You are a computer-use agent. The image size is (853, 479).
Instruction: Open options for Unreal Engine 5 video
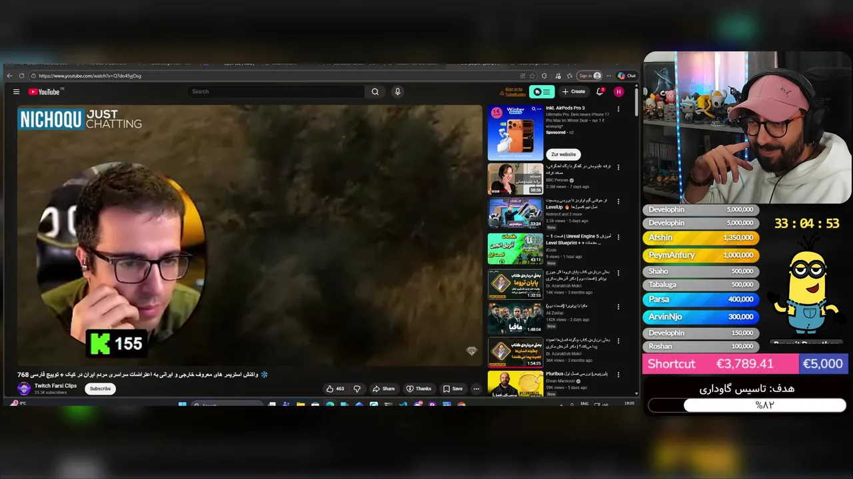tap(618, 237)
